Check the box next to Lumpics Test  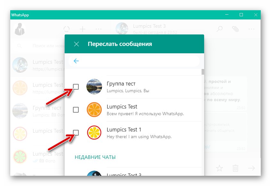(x=76, y=110)
